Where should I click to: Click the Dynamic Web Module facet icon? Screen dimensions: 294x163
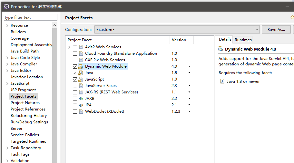[x=81, y=66]
